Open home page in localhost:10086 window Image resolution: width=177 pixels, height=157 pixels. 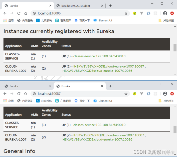(26, 13)
